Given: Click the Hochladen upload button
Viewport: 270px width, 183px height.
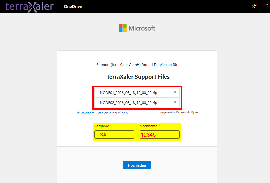Looking at the screenshot, I should pyautogui.click(x=137, y=165).
